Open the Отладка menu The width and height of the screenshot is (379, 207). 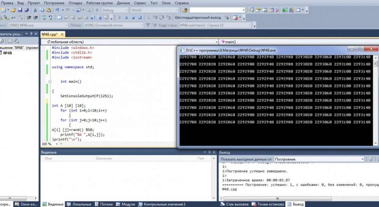coord(75,3)
